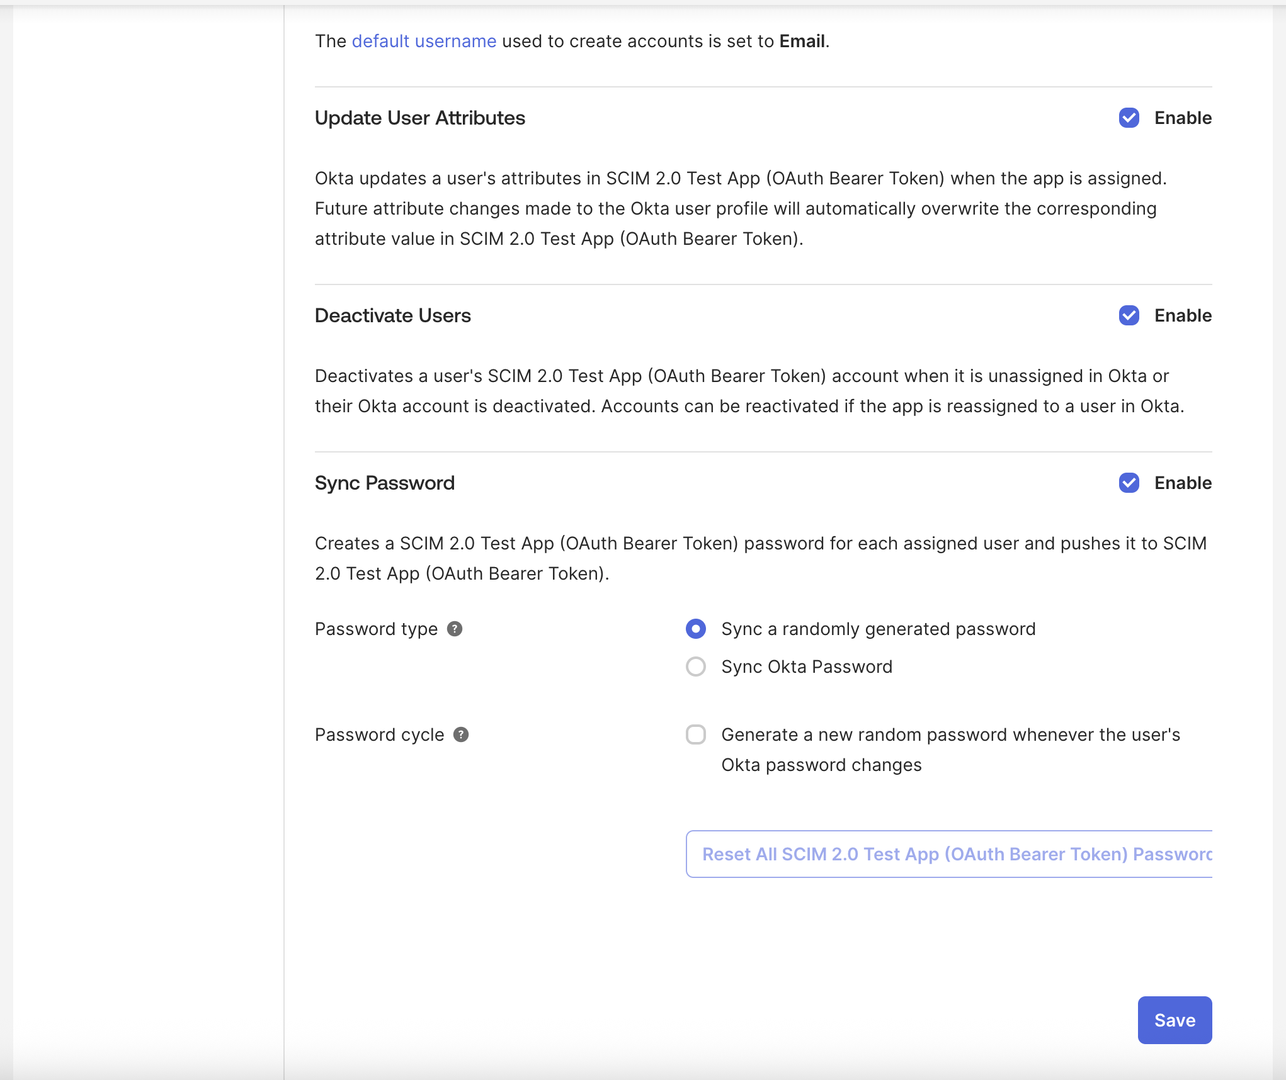
Task: Click the checkmark icon beside Update User Attributes
Action: (1129, 118)
